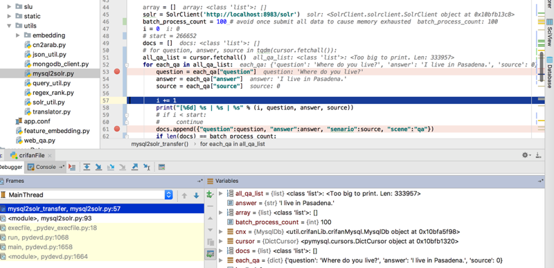Viewport: 554px width, 268px height.
Task: Click the Step Into debugger icon
Action: pos(98,167)
